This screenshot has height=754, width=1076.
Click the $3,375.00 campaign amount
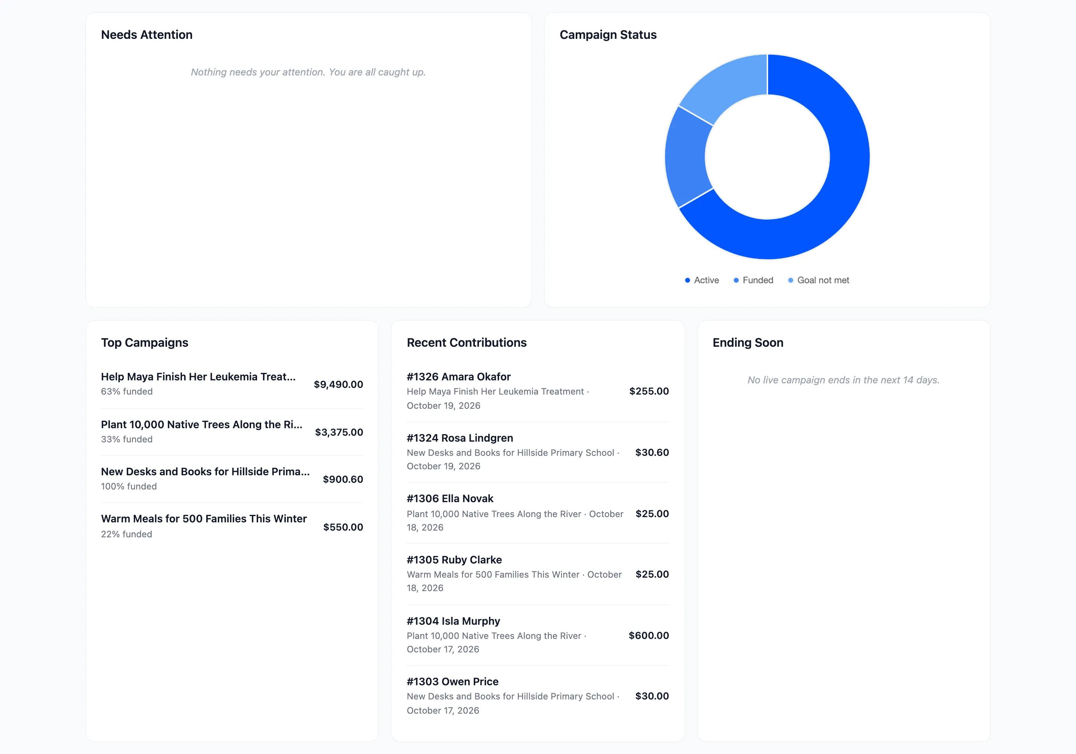tap(339, 432)
